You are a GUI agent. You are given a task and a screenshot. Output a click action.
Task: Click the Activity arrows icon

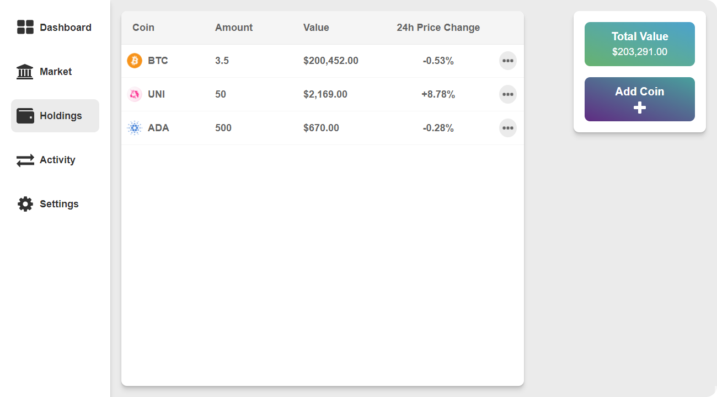(x=25, y=160)
